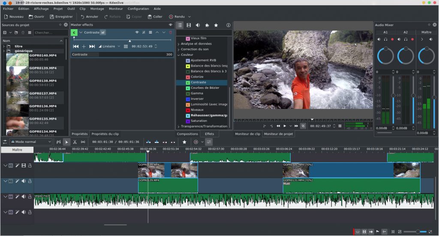Go to next keyframe in Contraste effect
The height and width of the screenshot is (236, 439).
click(x=92, y=46)
